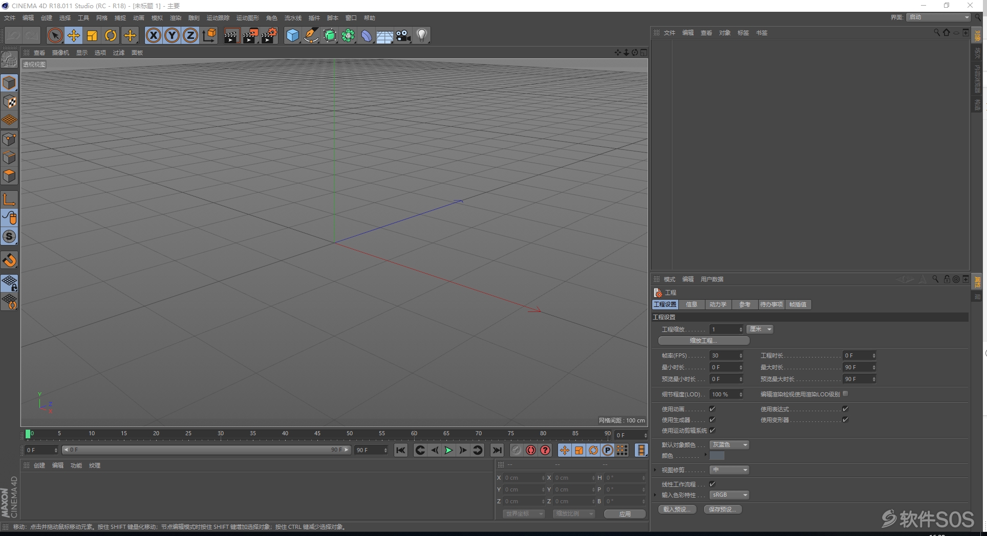Open the 运动图形 menu
This screenshot has height=536, width=987.
248,18
